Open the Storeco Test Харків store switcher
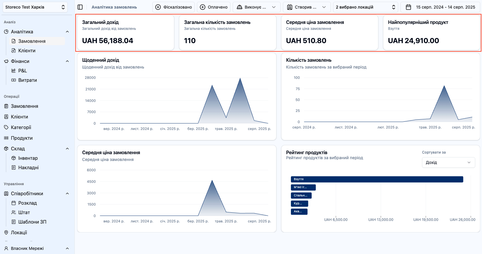 pyautogui.click(x=35, y=7)
